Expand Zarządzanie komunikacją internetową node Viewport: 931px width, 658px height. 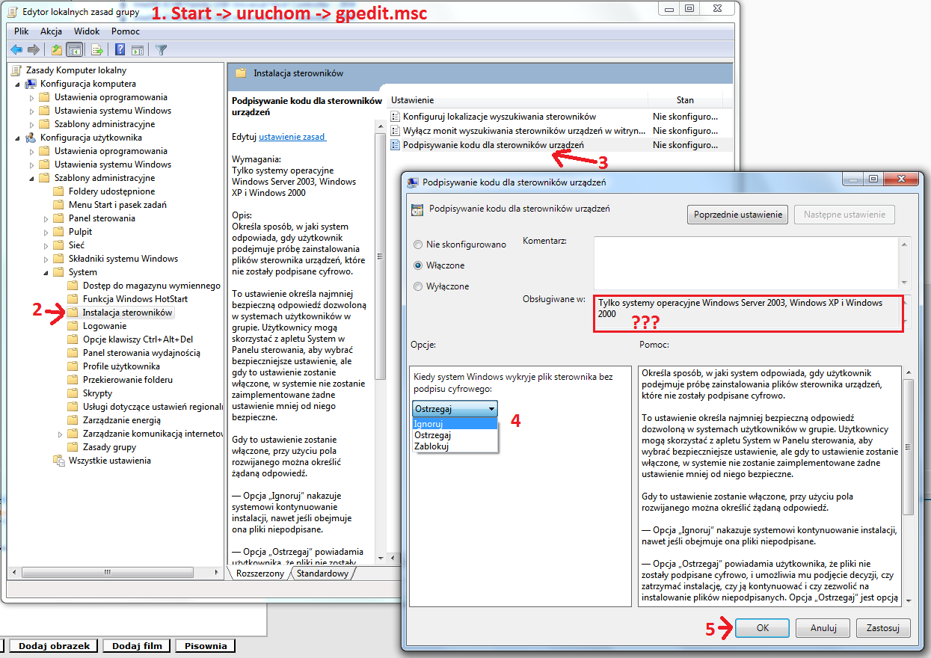[60, 434]
